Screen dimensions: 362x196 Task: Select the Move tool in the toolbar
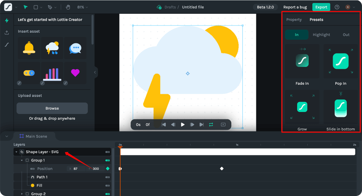coord(25,7)
